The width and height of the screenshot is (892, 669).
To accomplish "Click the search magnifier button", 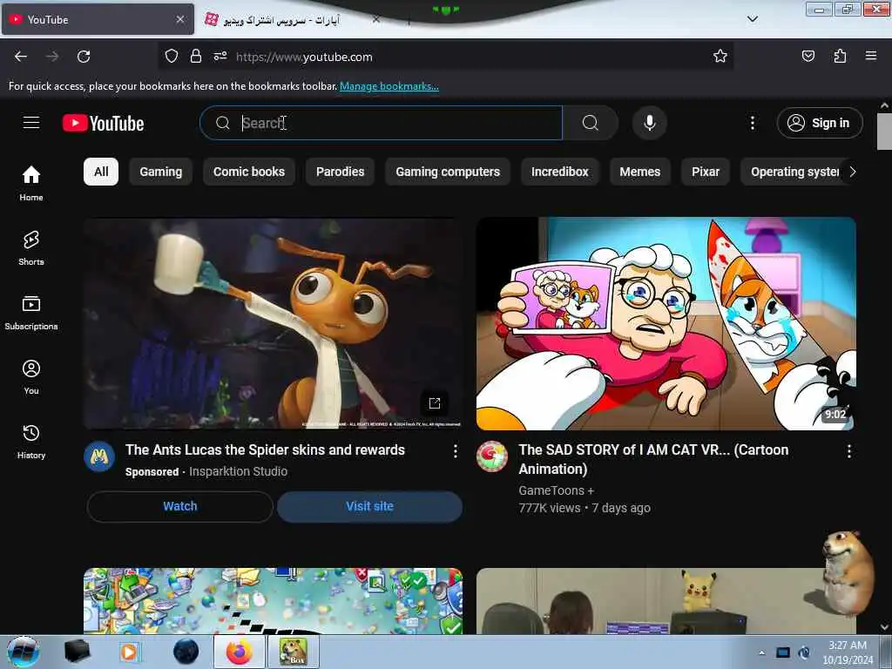I will tap(590, 123).
